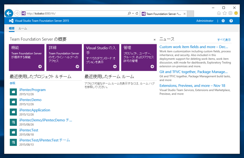Select the Team Foundation Server browser tab

164,14
